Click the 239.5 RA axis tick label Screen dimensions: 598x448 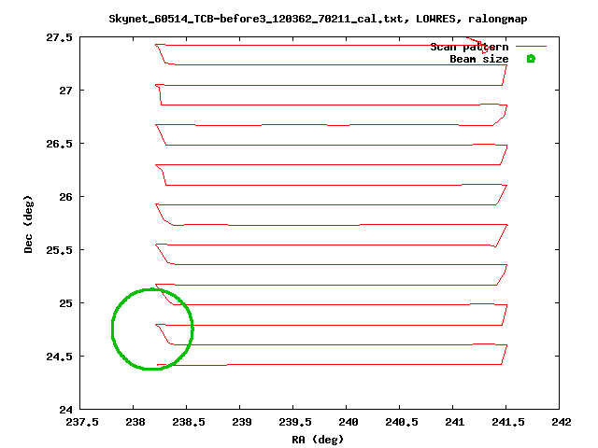(x=295, y=422)
